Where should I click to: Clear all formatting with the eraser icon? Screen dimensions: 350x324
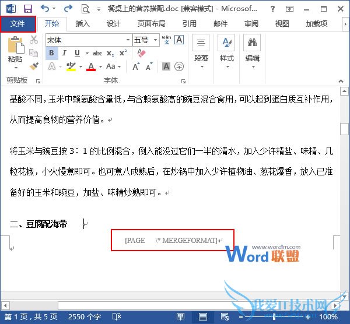[x=142, y=53]
